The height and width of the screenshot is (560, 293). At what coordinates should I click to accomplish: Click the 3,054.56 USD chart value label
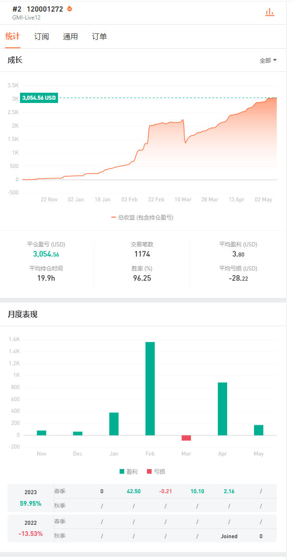pos(39,98)
